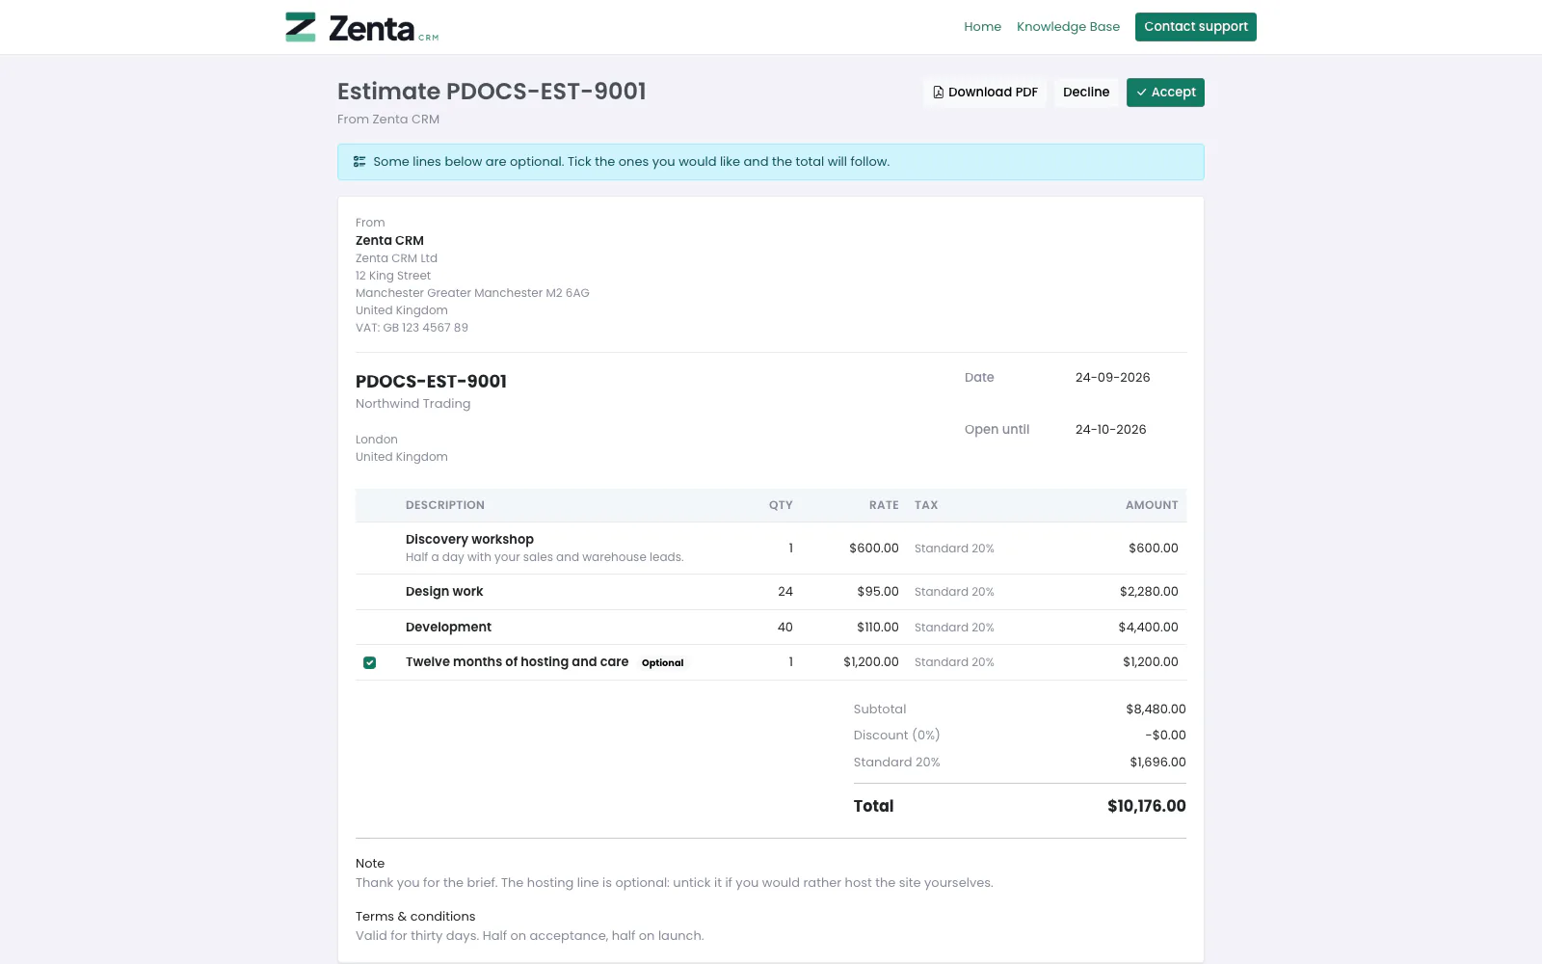The image size is (1542, 964).
Task: Click the tax total $1,696.00
Action: click(x=1157, y=763)
